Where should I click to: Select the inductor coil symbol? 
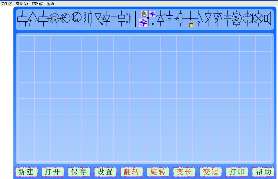coord(85,18)
